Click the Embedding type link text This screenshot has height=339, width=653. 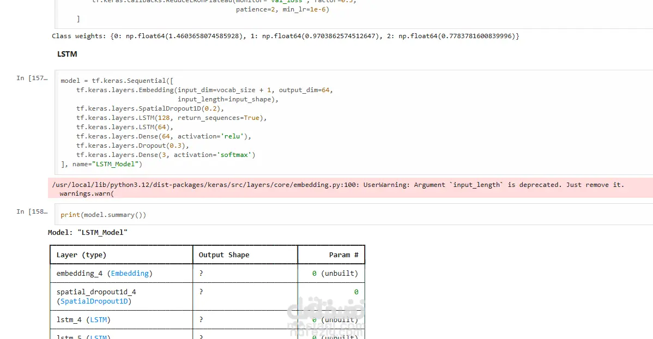(130, 274)
